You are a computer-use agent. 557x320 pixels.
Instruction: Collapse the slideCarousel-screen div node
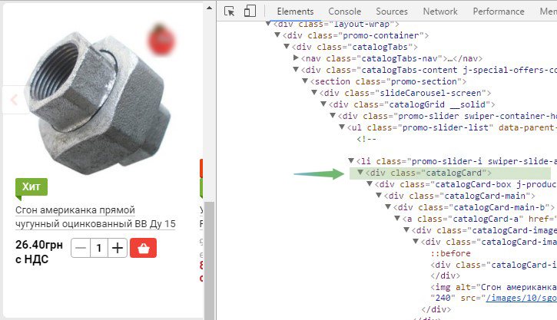pyautogui.click(x=314, y=93)
